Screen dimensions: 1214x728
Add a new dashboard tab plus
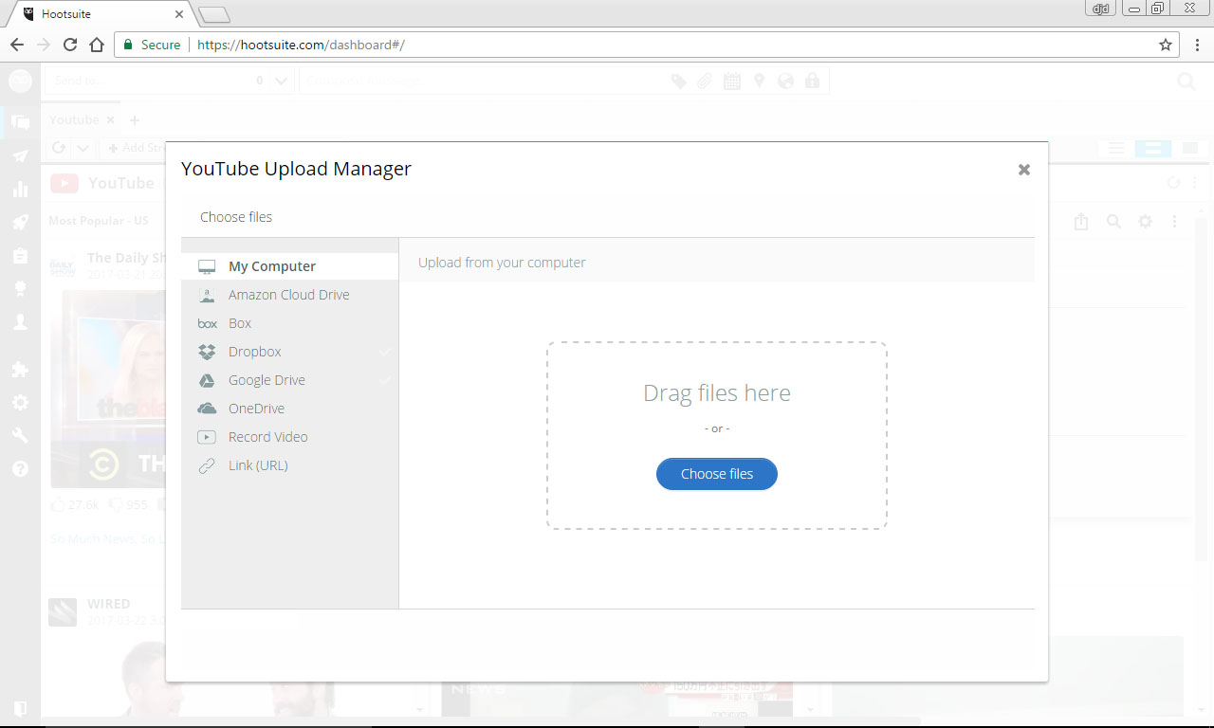coord(135,120)
